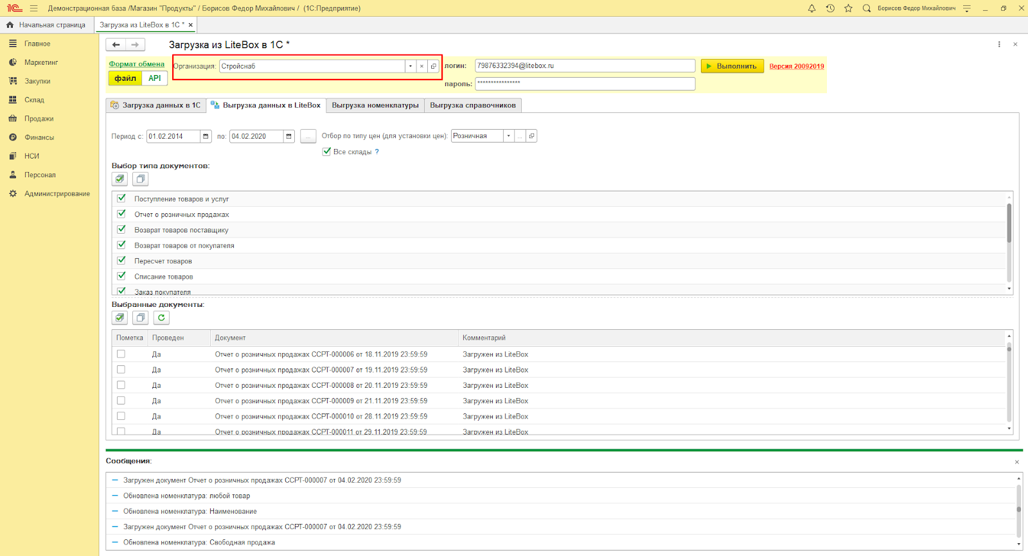The image size is (1028, 556).
Task: Open notifications bell icon in title bar
Action: point(812,8)
